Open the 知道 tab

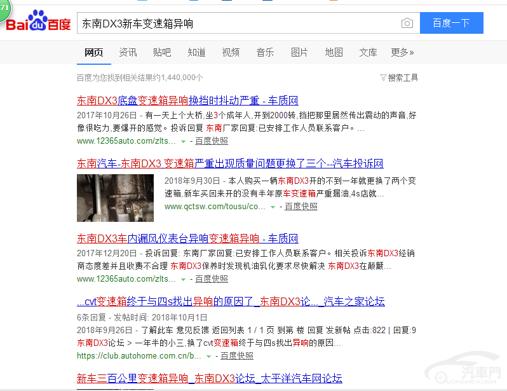(x=196, y=52)
